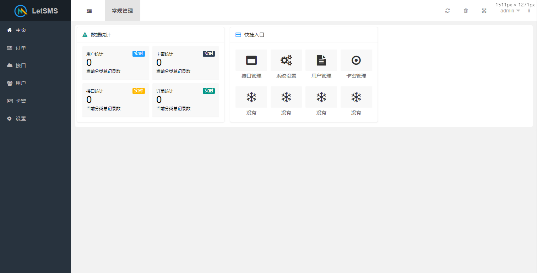This screenshot has width=537, height=273.
Task: Open the three-dot options menu
Action: click(x=529, y=11)
